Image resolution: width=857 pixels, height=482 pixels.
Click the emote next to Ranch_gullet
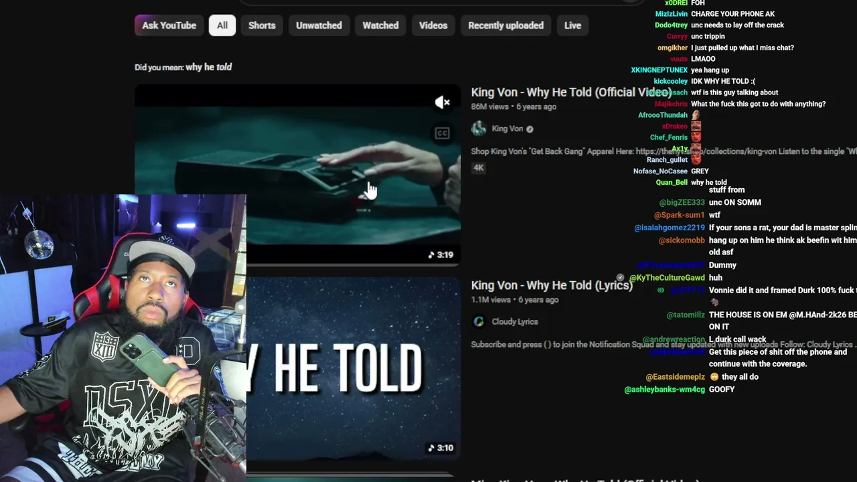[x=696, y=159]
